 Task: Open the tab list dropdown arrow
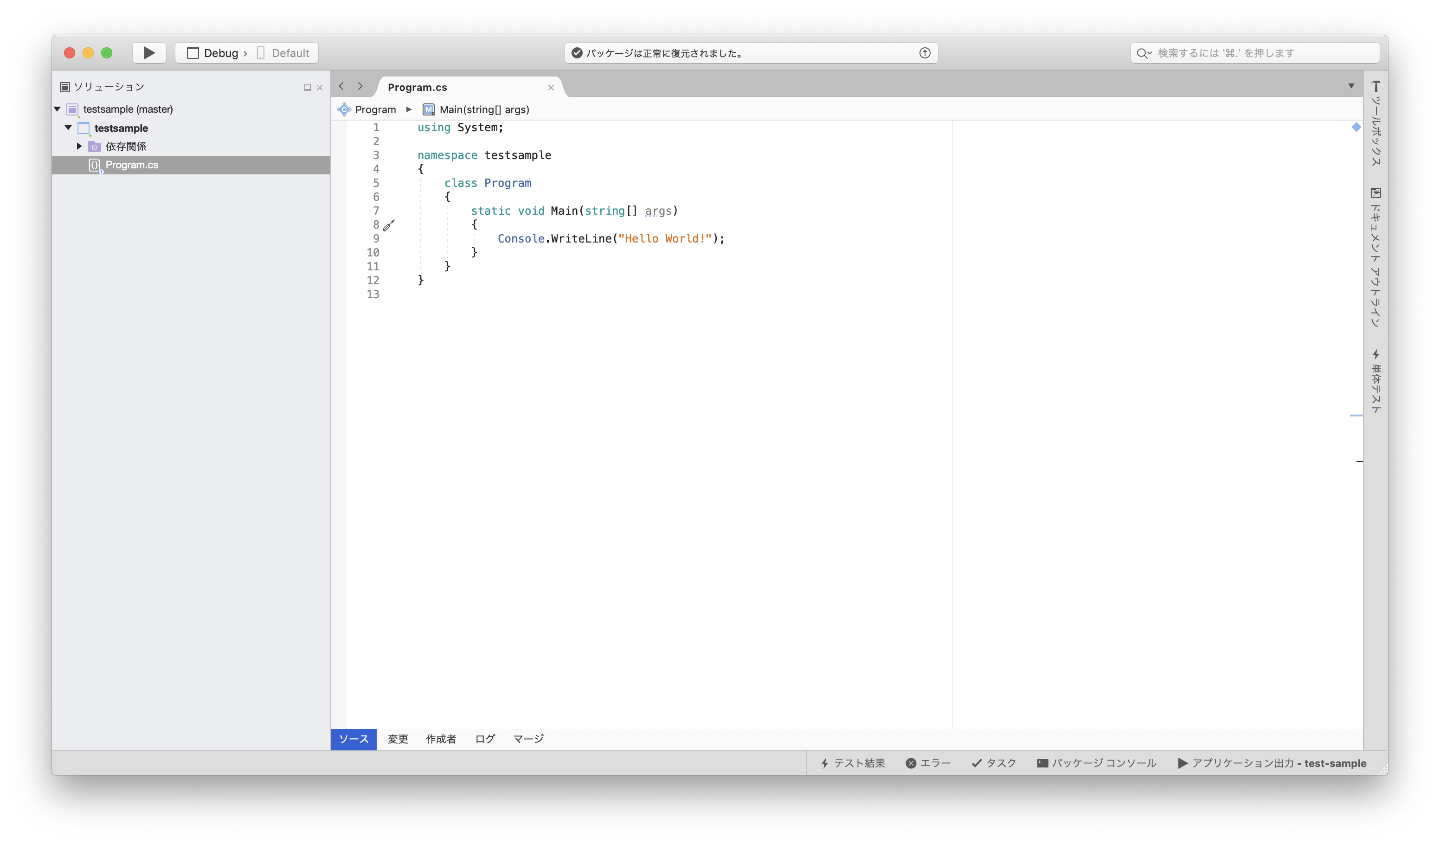click(1351, 86)
